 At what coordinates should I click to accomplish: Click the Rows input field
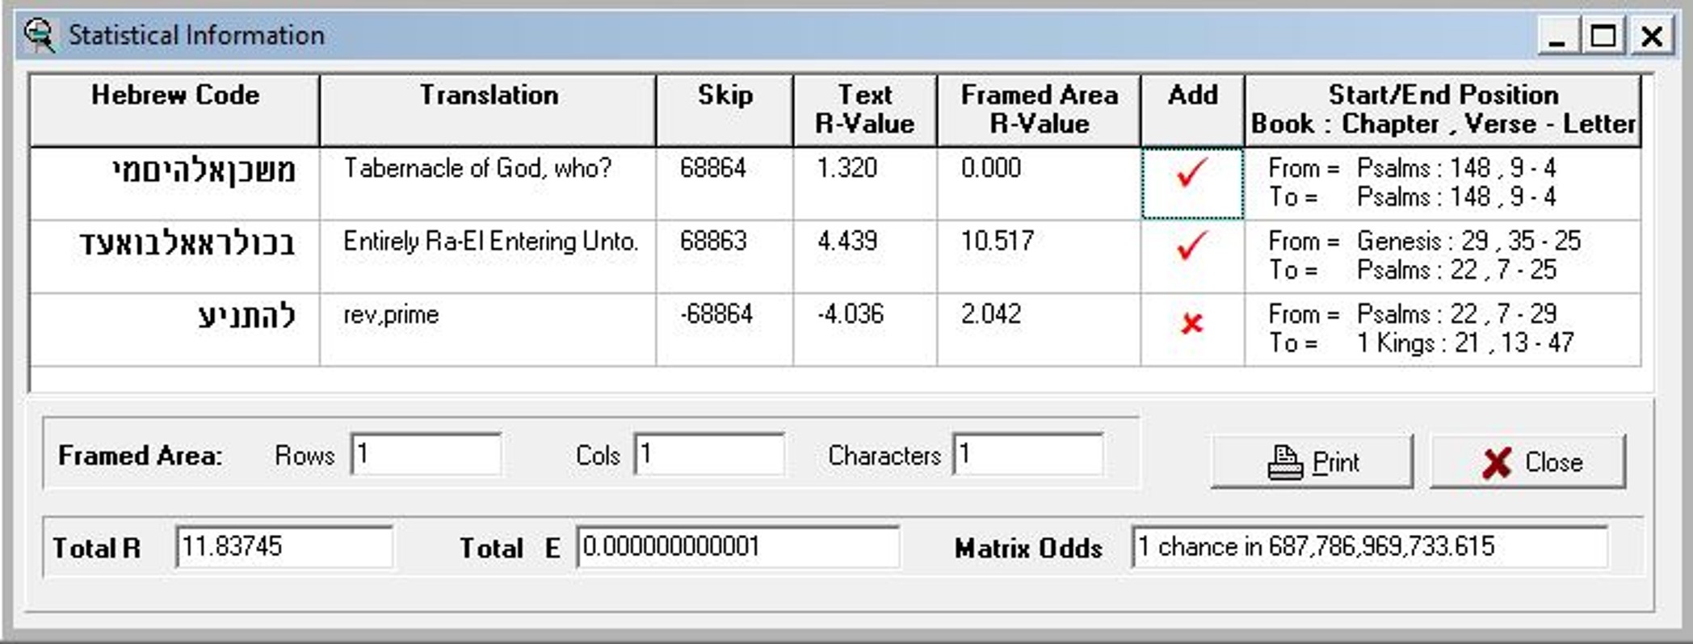(x=426, y=455)
